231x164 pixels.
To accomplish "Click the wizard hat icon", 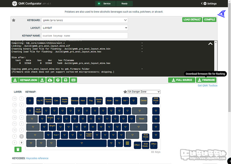I will [x=222, y=14].
